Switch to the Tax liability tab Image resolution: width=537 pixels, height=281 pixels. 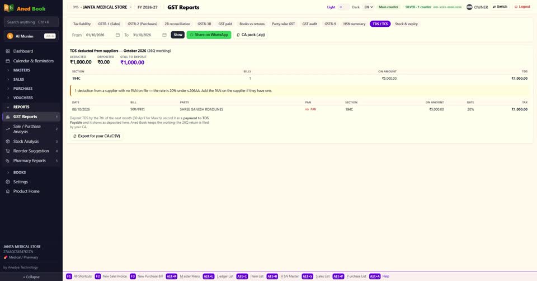[x=82, y=24]
